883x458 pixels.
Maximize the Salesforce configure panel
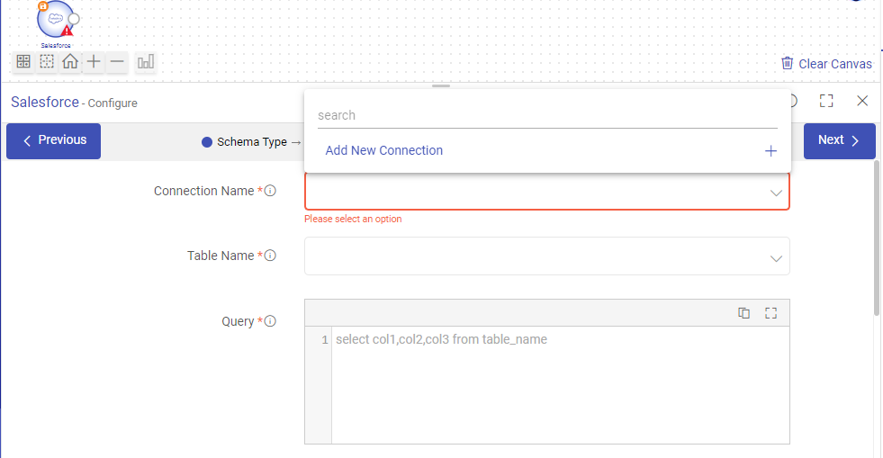coord(826,102)
